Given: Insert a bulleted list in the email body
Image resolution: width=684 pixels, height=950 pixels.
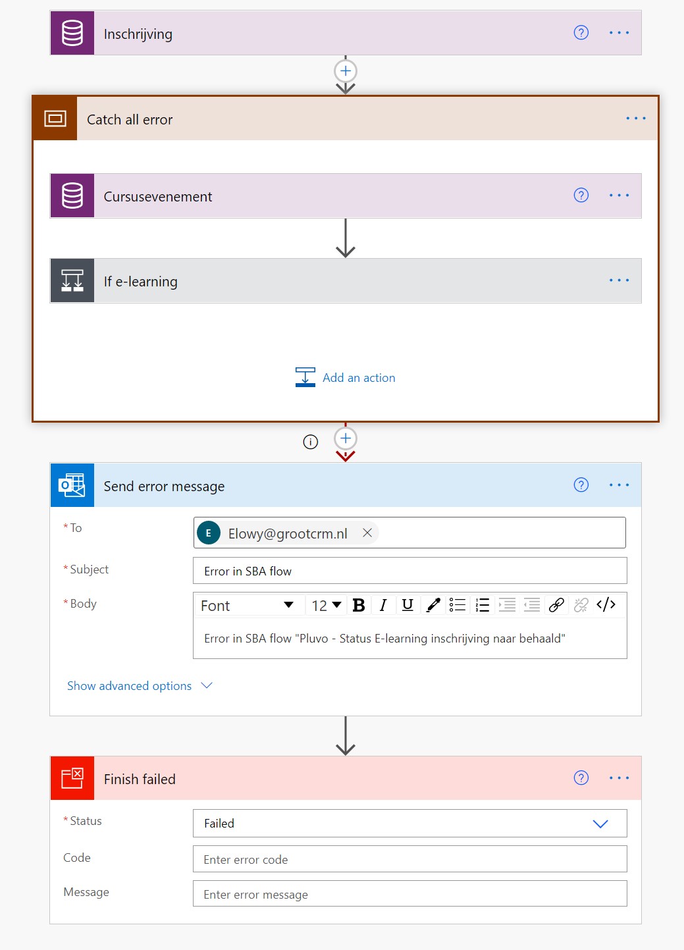Looking at the screenshot, I should (x=457, y=605).
